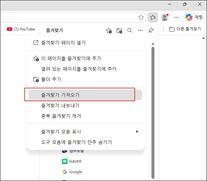Select 열려 있는 페이지를 즐겨찾기에 추가
This screenshot has height=181, width=207.
[x=85, y=69]
